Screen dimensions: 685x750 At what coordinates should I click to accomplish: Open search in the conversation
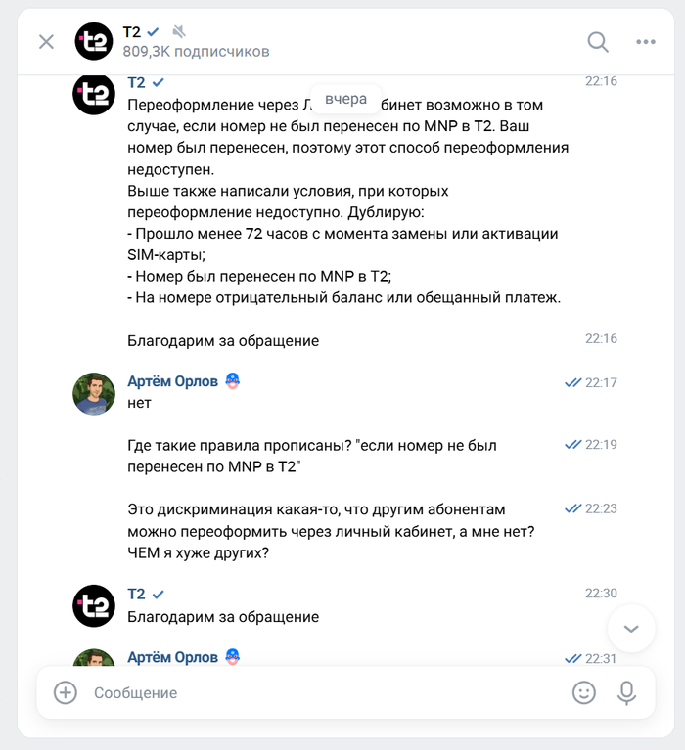597,41
